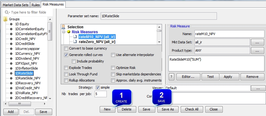Viewport: 266px width, 116px height.
Task: Click the RateSlideM10 formula text area
Action: click(216, 63)
